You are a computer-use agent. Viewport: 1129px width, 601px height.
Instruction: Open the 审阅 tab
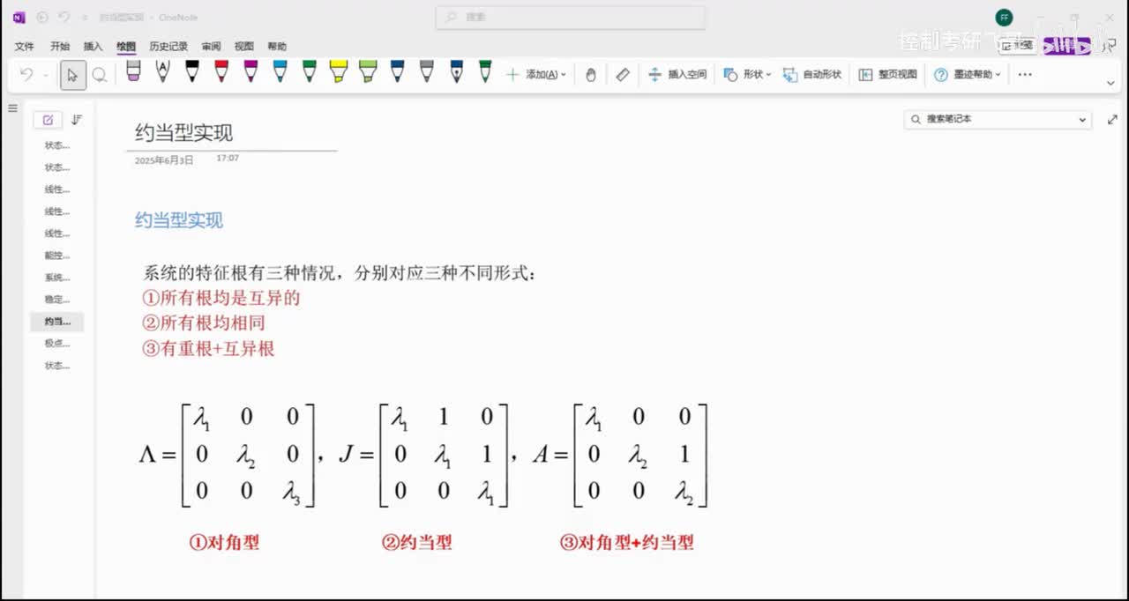coord(211,47)
